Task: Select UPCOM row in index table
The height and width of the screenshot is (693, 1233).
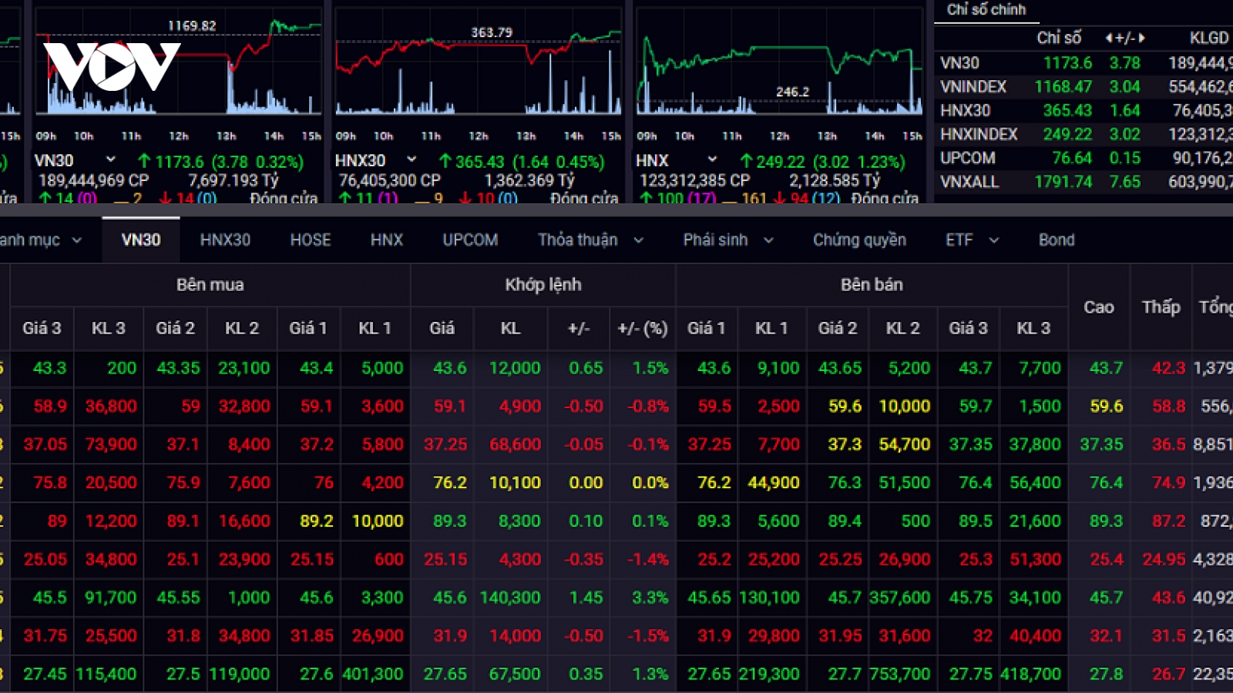Action: tap(1085, 158)
